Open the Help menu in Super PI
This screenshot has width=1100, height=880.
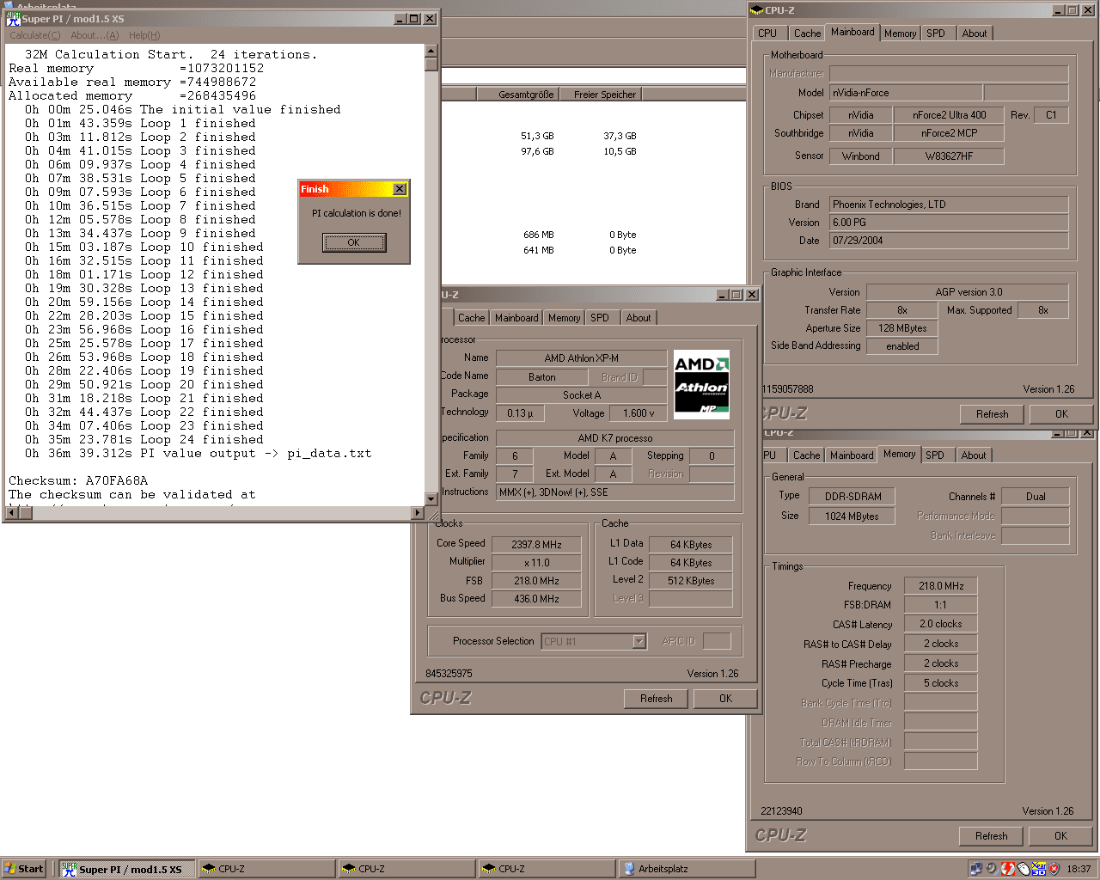pyautogui.click(x=144, y=35)
